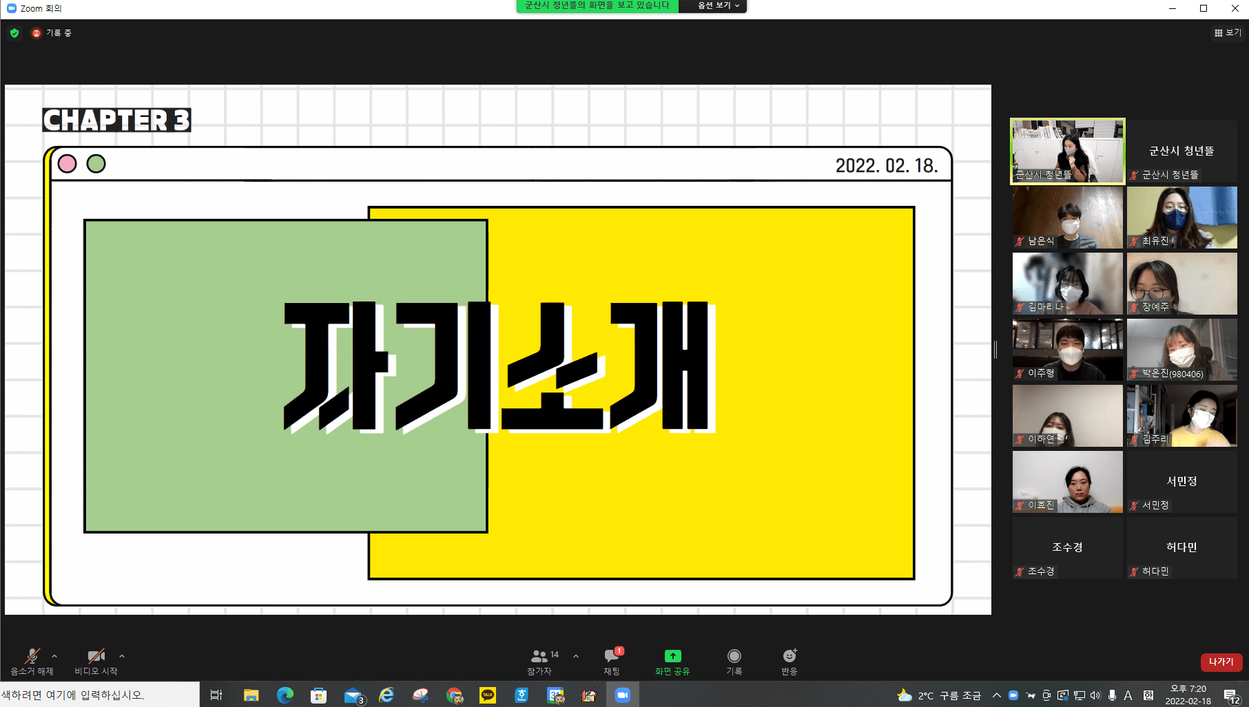Screen dimensions: 1249x707
Task: Expand the arrow next to 참가자
Action: tap(576, 656)
